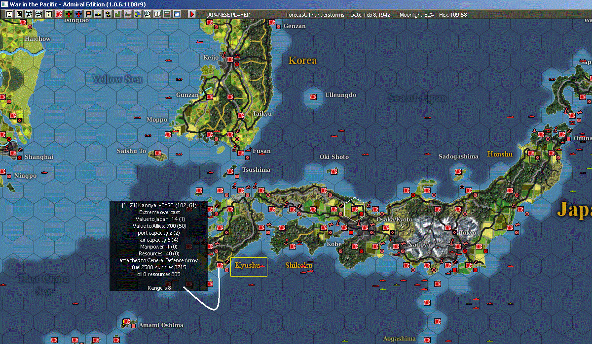This screenshot has height=344, width=592.
Task: Open the document list icon in toolbar
Action: tap(19, 14)
